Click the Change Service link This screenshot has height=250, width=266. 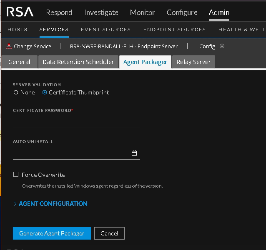[x=32, y=46]
